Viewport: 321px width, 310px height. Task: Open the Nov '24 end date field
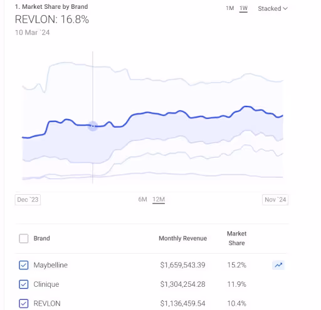click(275, 200)
